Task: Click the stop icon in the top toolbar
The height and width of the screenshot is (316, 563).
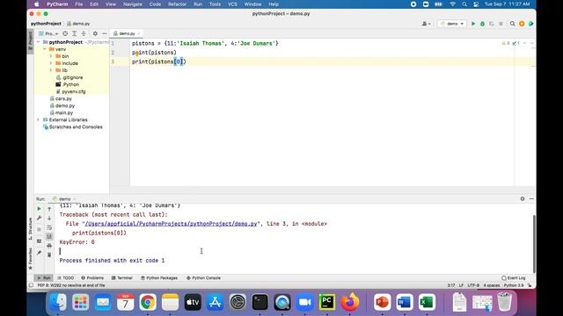Action: 501,24
